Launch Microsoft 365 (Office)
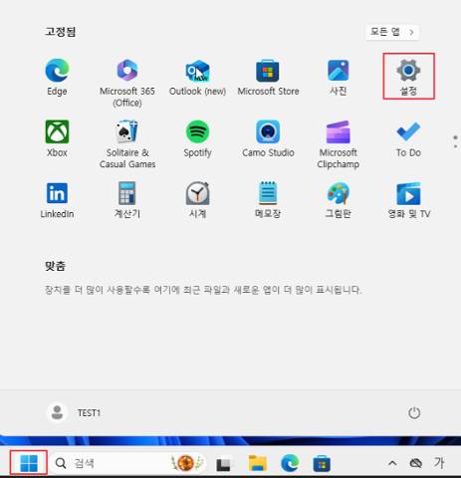The height and width of the screenshot is (478, 461). click(127, 83)
